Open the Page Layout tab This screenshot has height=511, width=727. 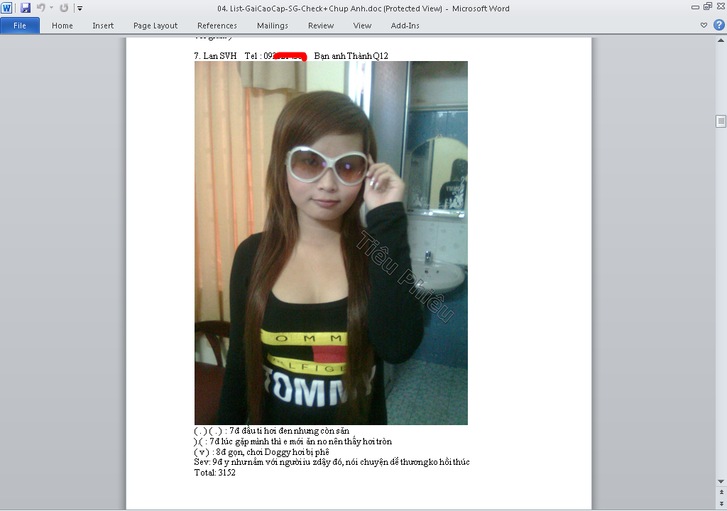155,26
